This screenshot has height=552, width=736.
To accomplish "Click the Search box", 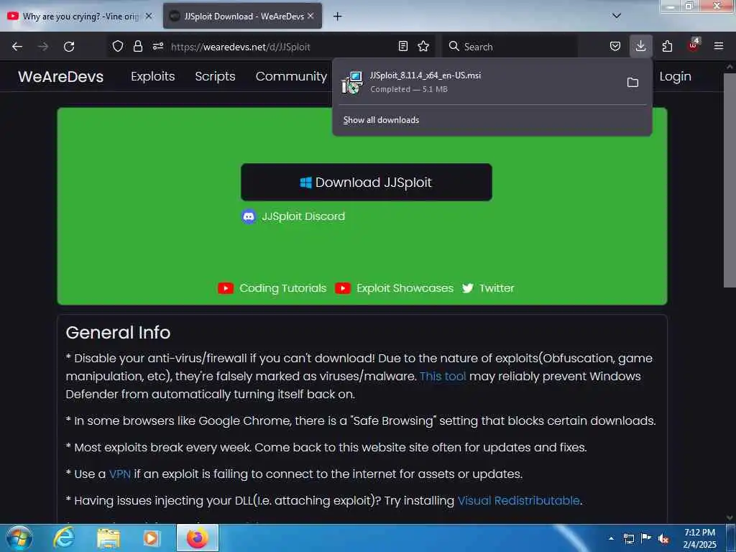I will click(510, 47).
